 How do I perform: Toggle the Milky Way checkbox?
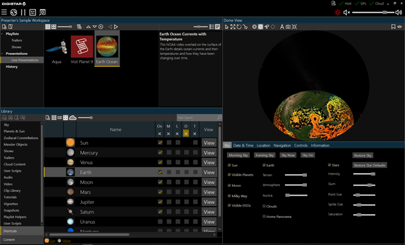[229, 196]
